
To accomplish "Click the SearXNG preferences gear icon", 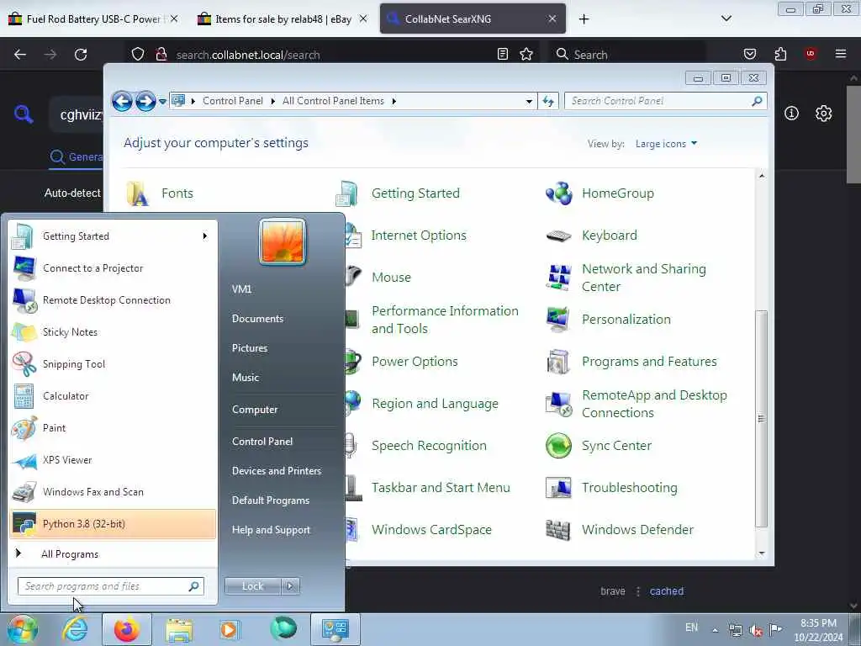I will (823, 114).
